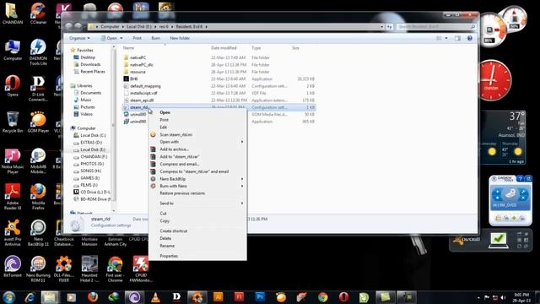Click the Resident Evil 6 breadcrumb segment
This screenshot has height=304, width=540.
coord(189,26)
